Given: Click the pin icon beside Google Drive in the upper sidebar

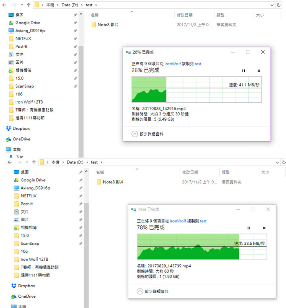Looking at the screenshot, I should coord(75,23).
